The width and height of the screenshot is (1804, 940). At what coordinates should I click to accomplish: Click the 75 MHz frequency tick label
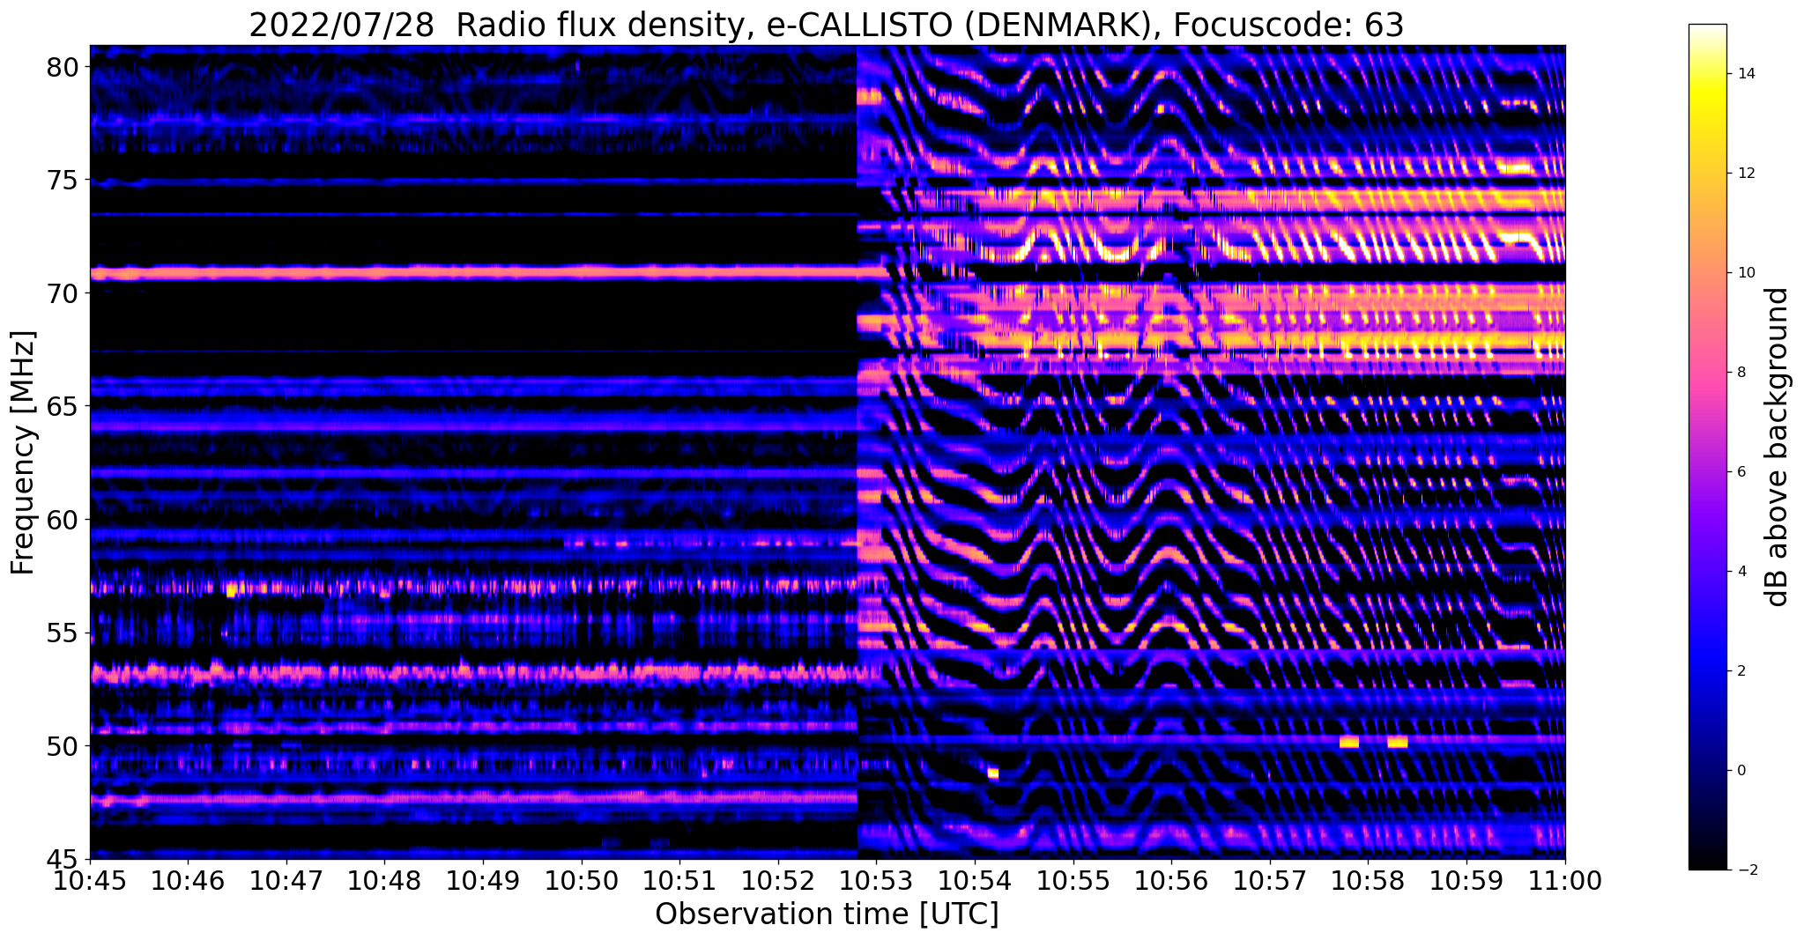63,181
